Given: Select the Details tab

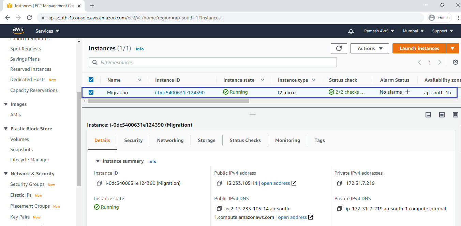Looking at the screenshot, I should coord(102,140).
